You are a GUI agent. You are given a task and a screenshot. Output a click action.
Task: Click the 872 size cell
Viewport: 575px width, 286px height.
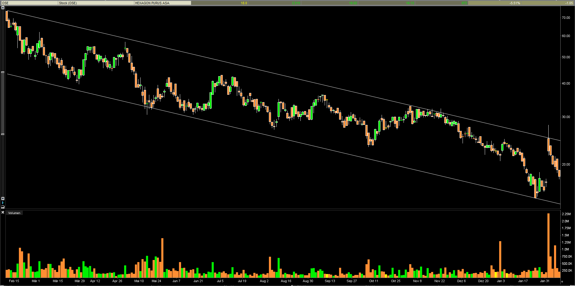[x=442, y=3]
